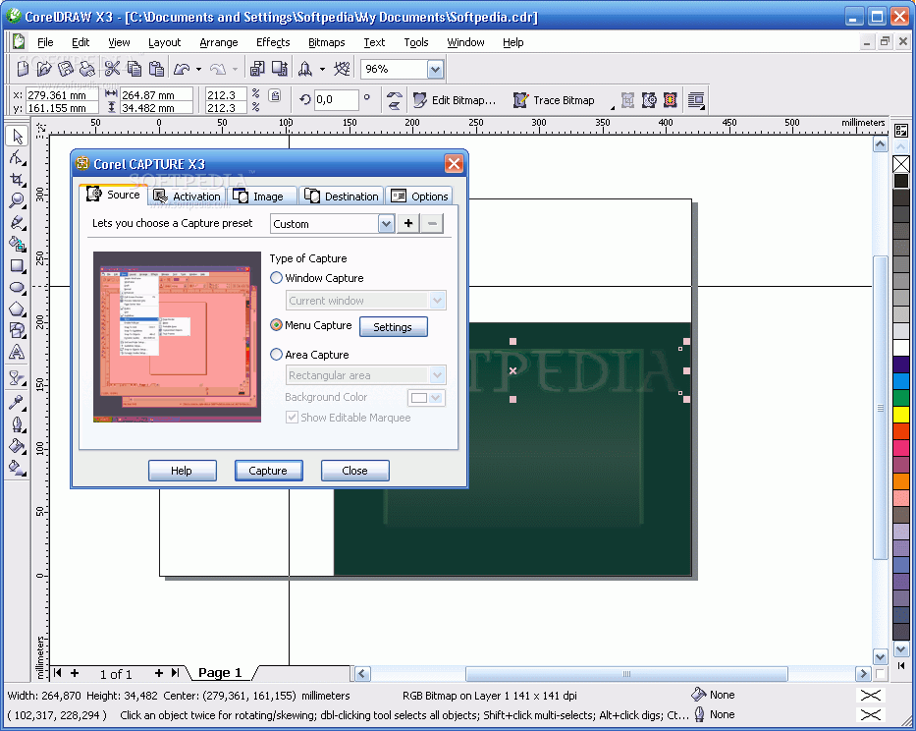
Task: Select the Polygon tool
Action: (x=17, y=309)
